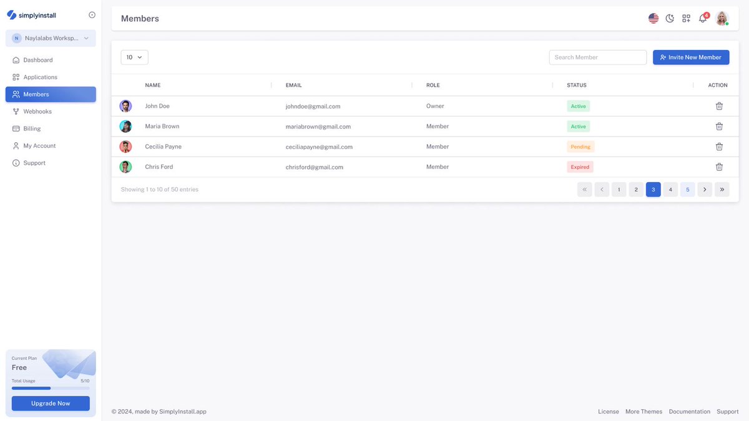The image size is (749, 421).
Task: Open Webhooks in the sidebar
Action: (51, 112)
